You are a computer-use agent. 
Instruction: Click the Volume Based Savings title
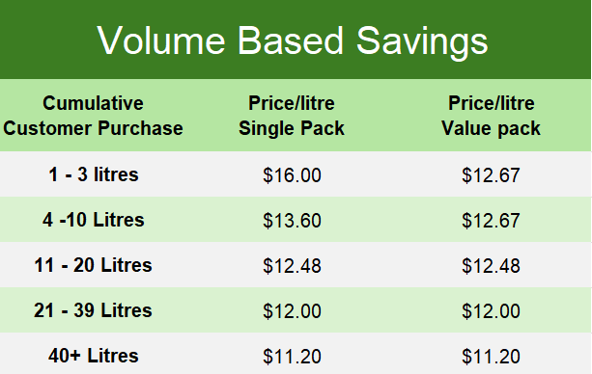tap(293, 40)
